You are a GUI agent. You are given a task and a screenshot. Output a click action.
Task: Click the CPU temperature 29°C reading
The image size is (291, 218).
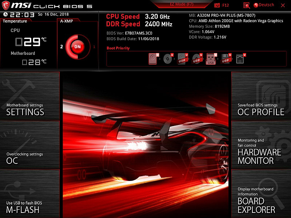31,42
